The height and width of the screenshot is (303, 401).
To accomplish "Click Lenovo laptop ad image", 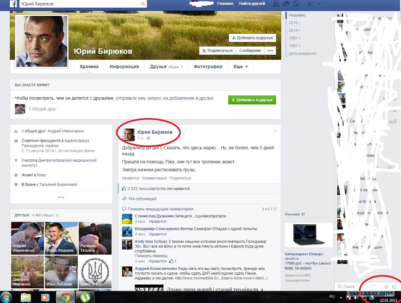I will point(309,235).
